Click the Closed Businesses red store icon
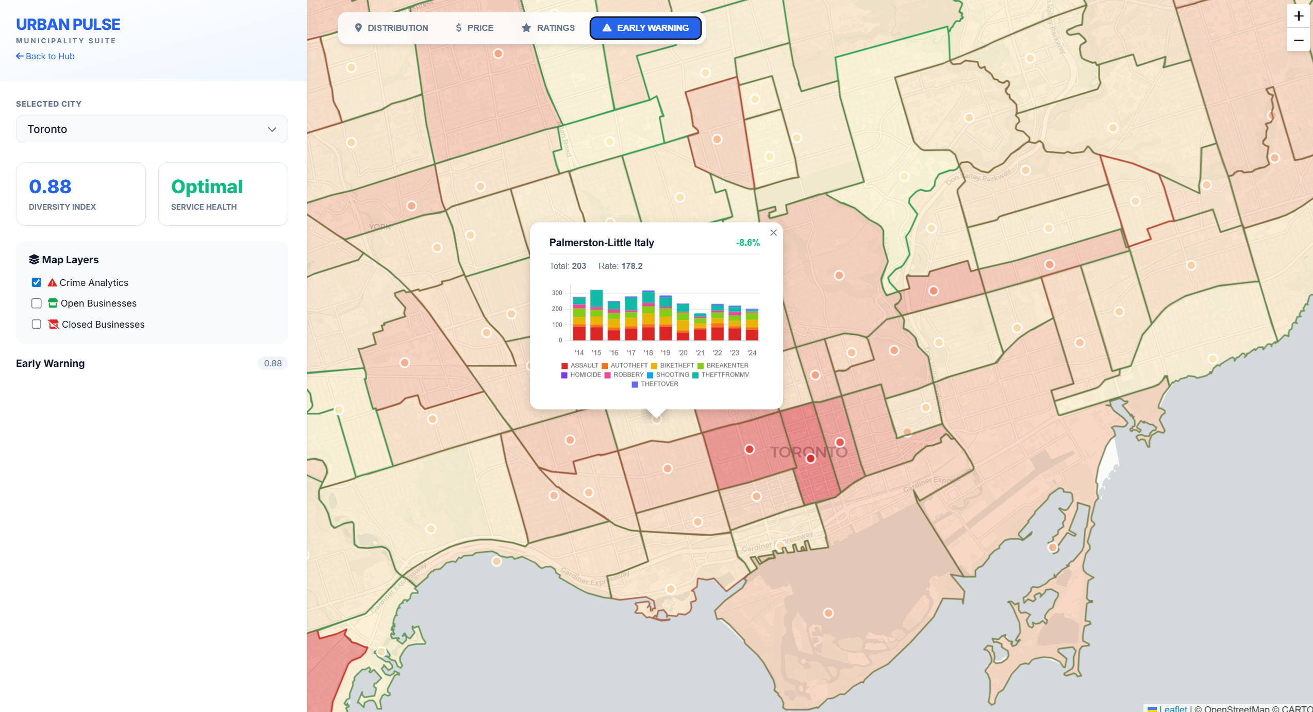1313x712 pixels. coord(53,324)
